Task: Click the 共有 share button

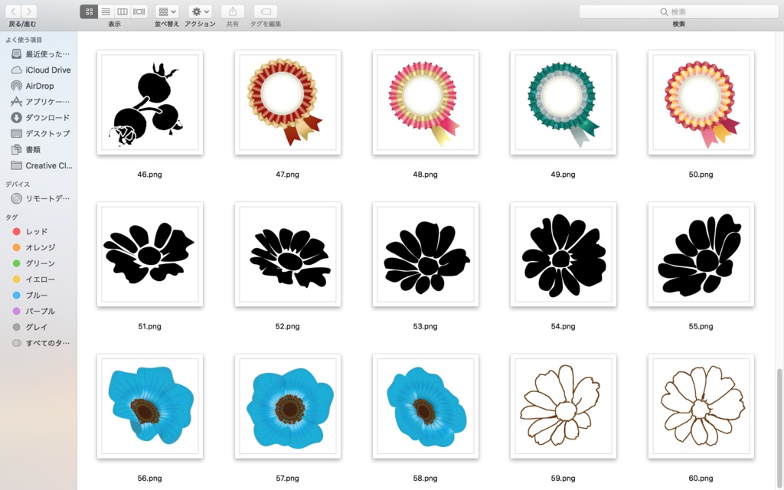Action: point(233,11)
